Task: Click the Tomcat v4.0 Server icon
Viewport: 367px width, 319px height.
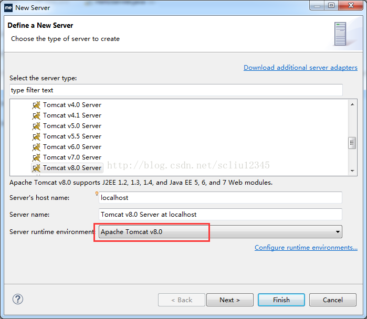Action: 36,105
